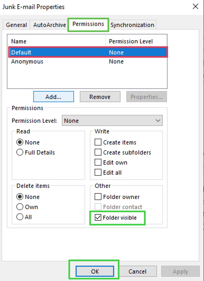Close the Junk E-mail Properties dialog
The height and width of the screenshot is (281, 204).
[x=196, y=7]
